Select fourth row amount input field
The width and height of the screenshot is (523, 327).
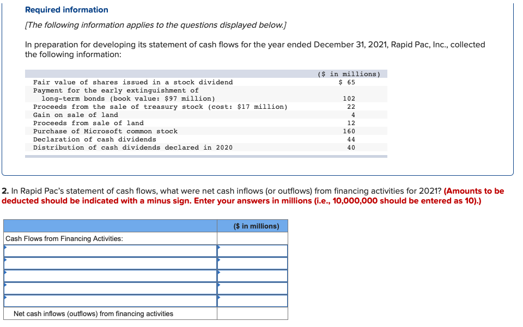point(252,288)
